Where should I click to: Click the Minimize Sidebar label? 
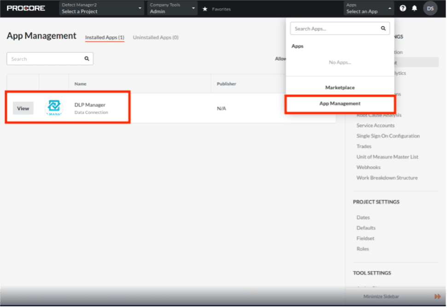pos(381,296)
